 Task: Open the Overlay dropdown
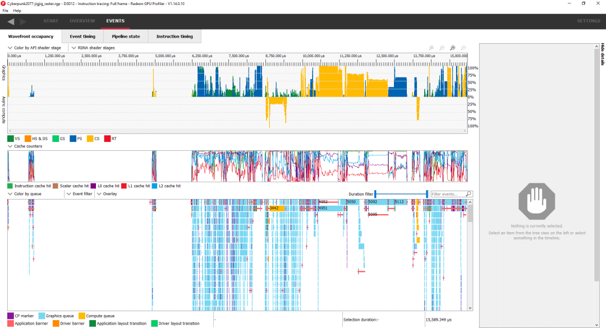pos(107,194)
